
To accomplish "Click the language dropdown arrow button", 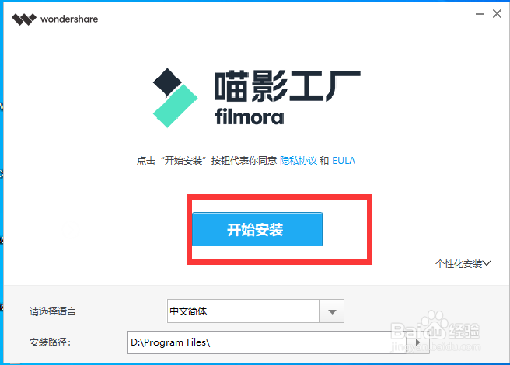I will tap(332, 311).
